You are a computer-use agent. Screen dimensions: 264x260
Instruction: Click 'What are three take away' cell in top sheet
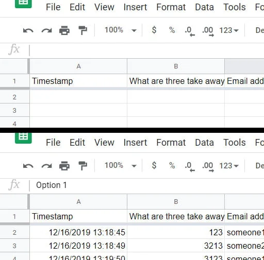(176, 81)
